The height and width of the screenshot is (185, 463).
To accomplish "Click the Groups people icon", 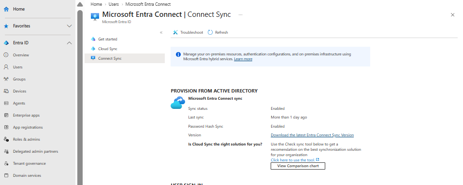I will click(x=6, y=79).
